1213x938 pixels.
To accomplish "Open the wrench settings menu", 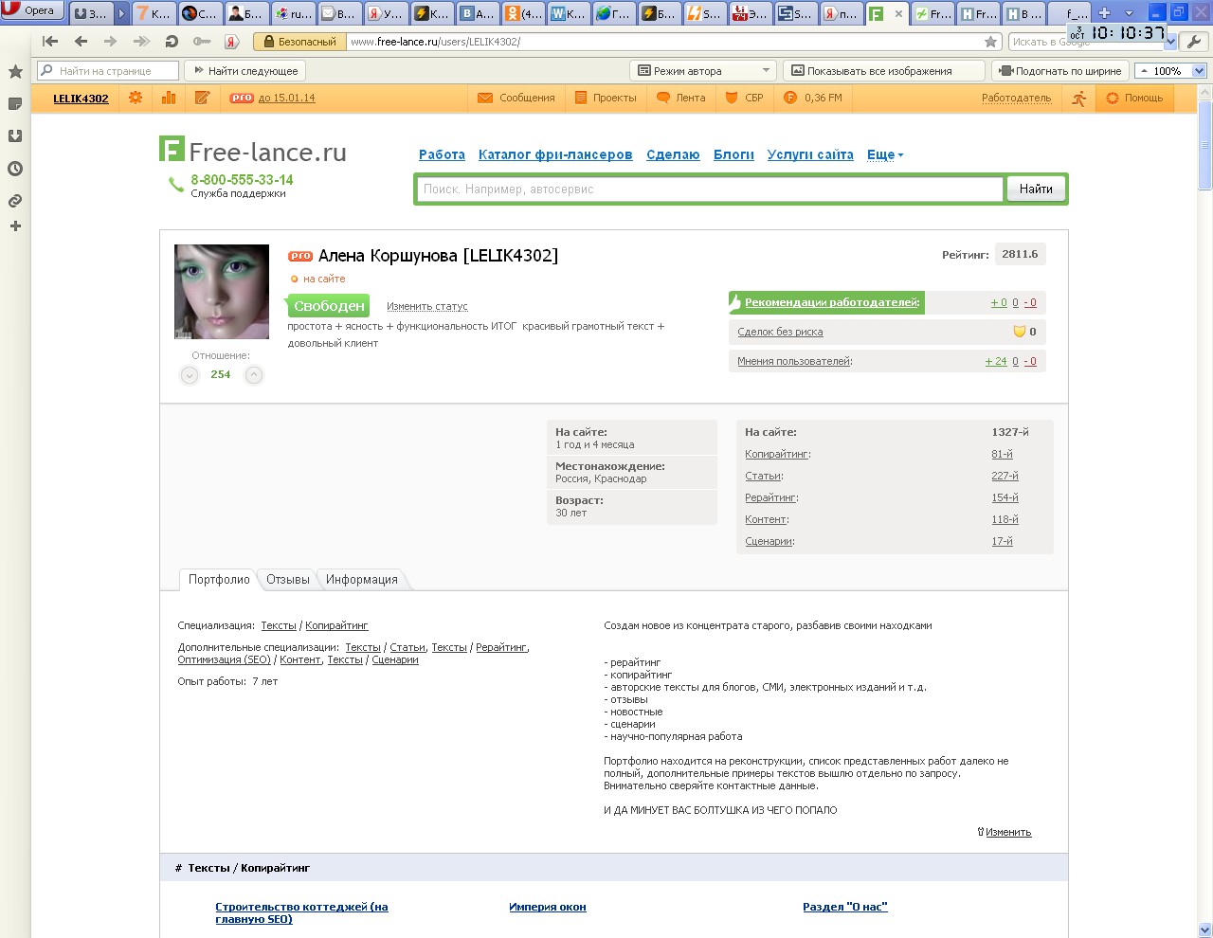I will point(1194,42).
